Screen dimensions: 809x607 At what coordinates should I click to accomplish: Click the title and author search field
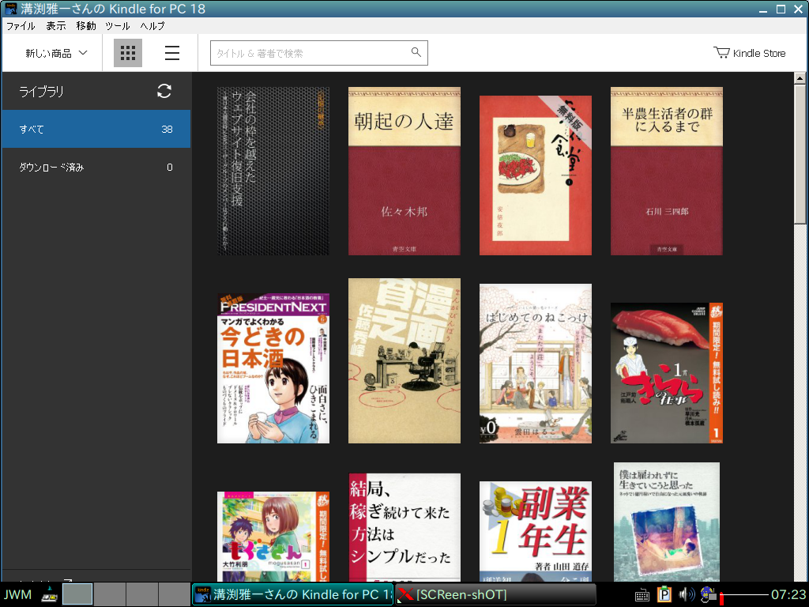tap(319, 53)
